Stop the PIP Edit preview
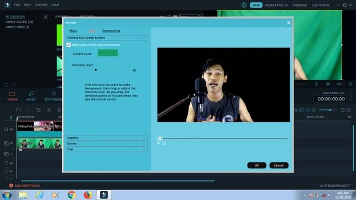This screenshot has height=200, width=356. coord(164,143)
